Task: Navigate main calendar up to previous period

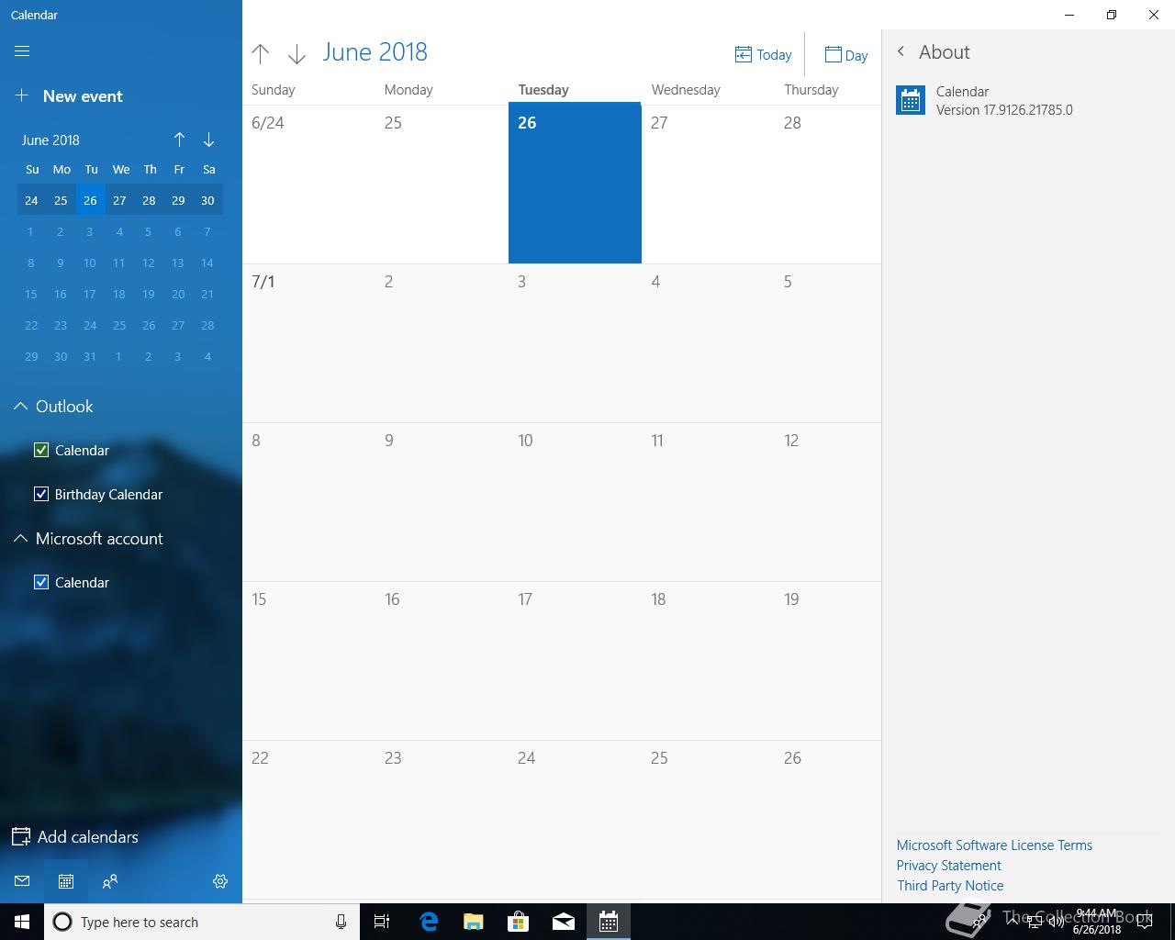Action: coord(261,54)
